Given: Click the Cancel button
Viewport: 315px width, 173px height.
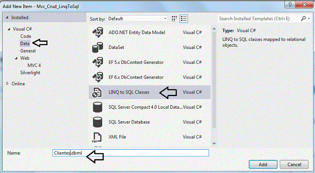Looking at the screenshot, I should (294, 164).
